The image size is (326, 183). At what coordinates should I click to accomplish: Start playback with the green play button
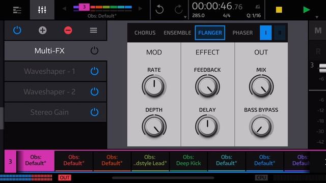pos(306,10)
